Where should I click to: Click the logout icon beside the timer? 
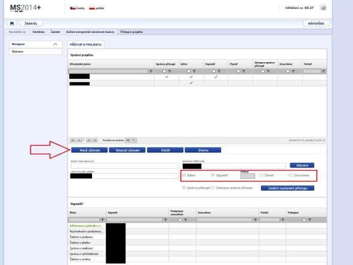point(323,8)
